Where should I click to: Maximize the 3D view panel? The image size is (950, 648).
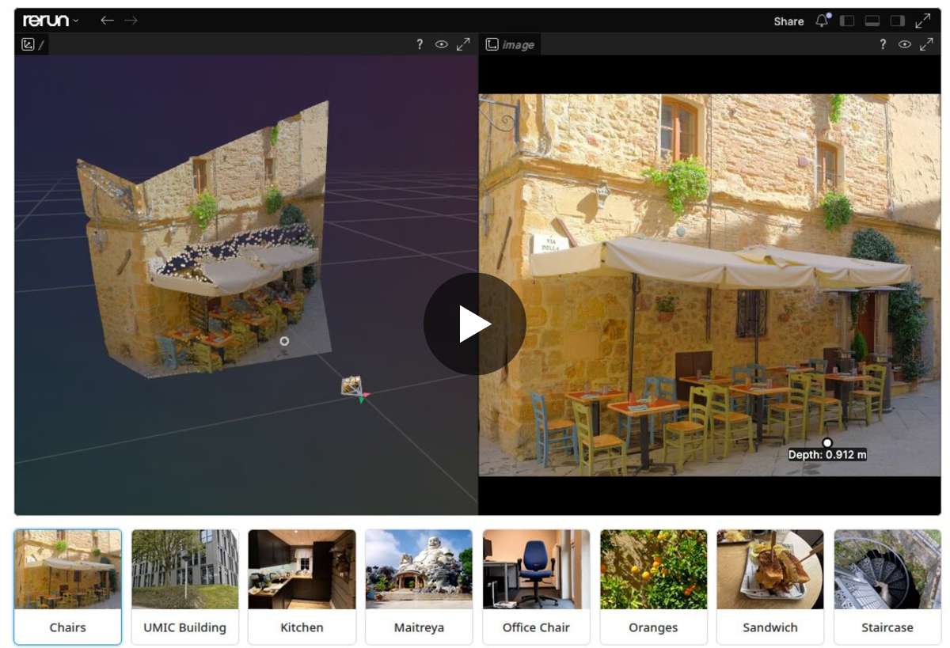pos(464,45)
